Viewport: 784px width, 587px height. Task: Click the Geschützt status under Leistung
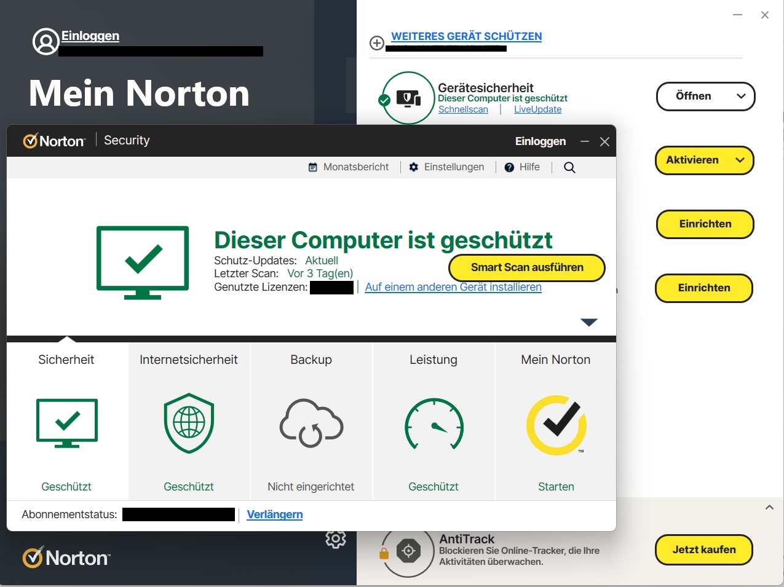point(434,487)
